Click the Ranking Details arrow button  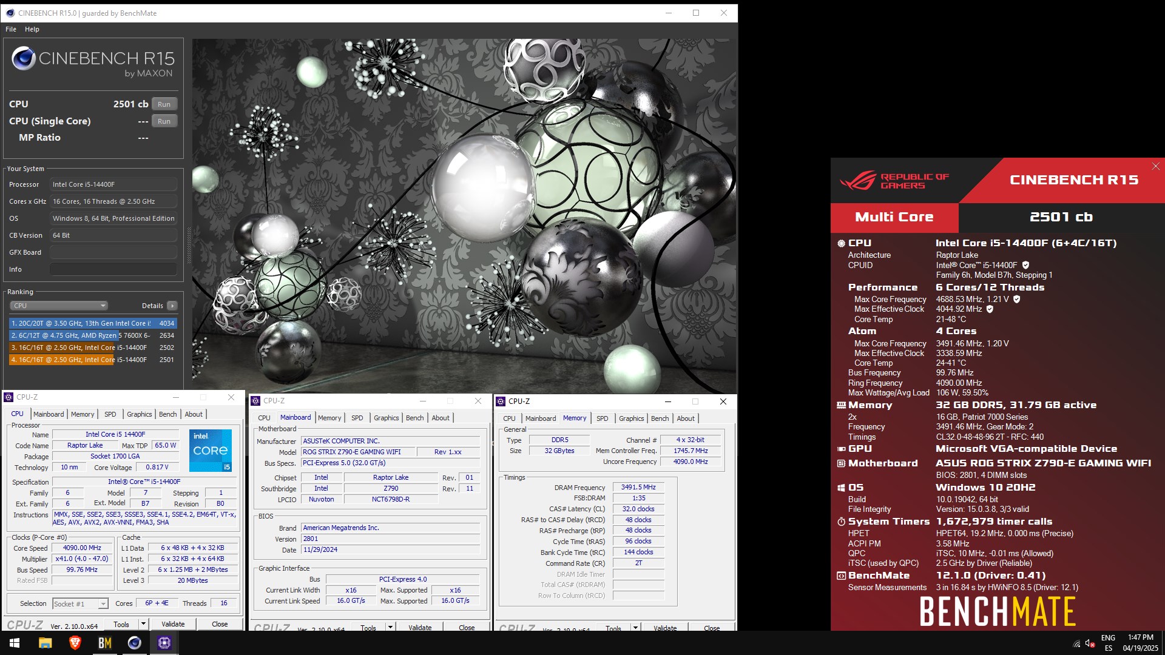coord(172,306)
